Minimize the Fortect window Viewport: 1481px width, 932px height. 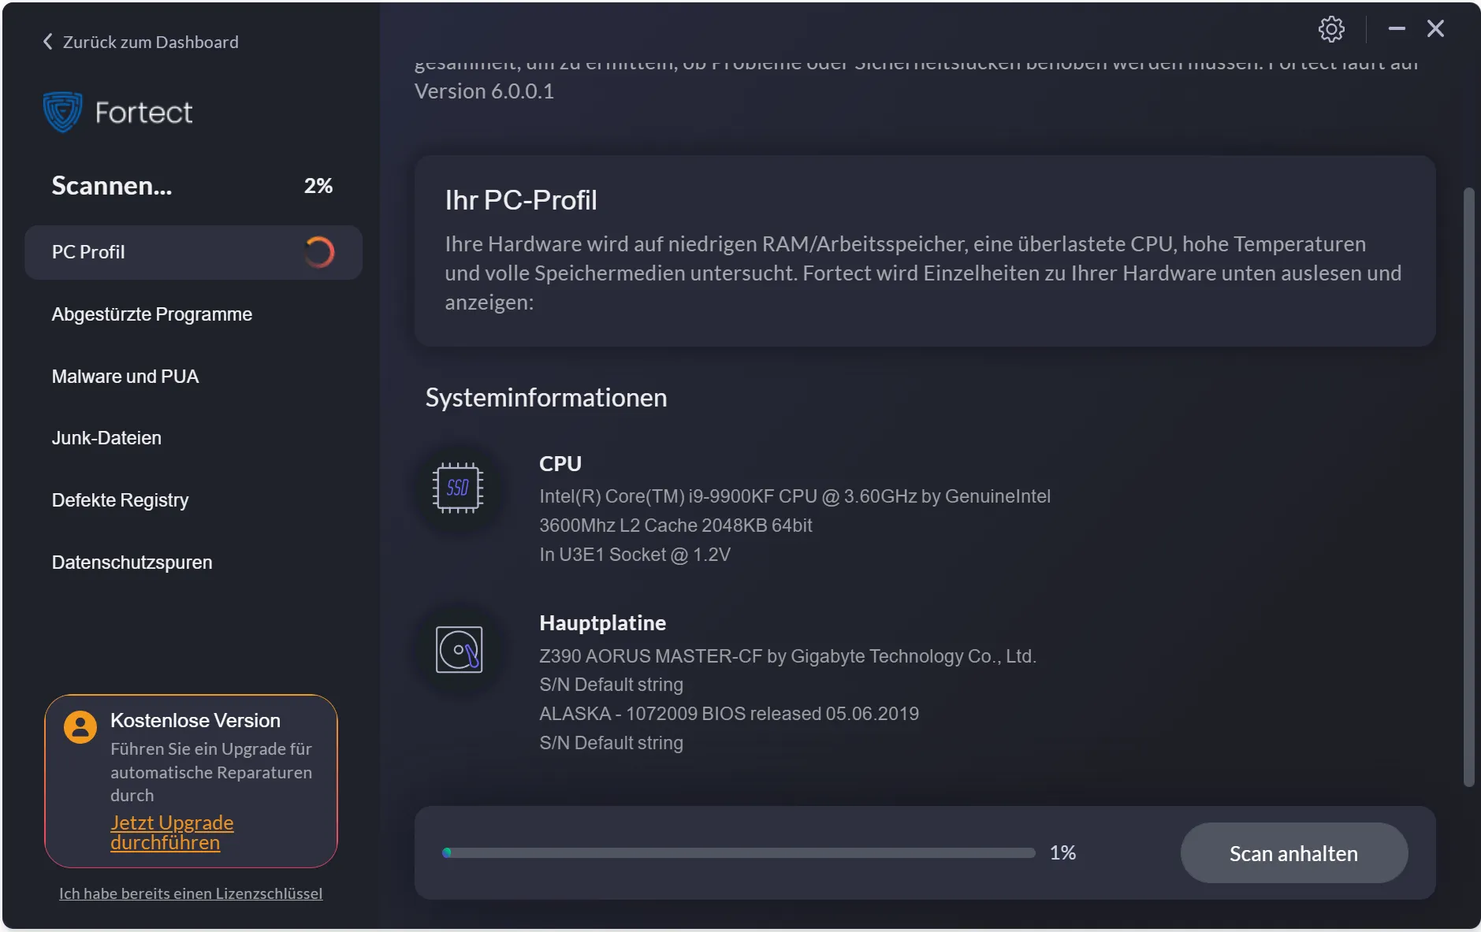click(1397, 29)
